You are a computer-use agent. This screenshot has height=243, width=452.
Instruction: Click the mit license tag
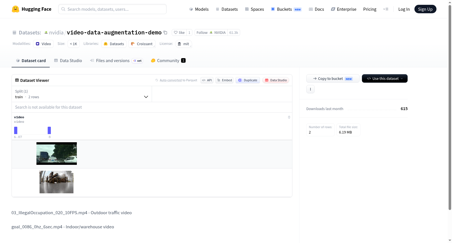pos(184,44)
